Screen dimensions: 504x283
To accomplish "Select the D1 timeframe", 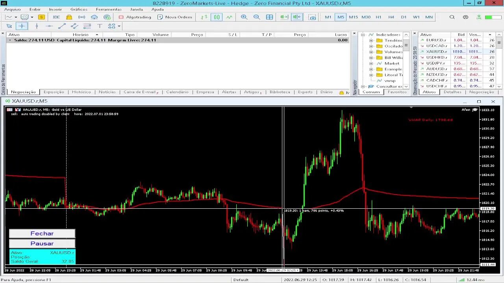I will [404, 17].
